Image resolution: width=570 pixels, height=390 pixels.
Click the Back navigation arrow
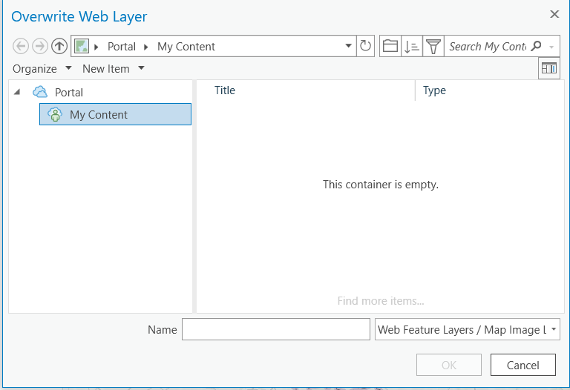21,46
